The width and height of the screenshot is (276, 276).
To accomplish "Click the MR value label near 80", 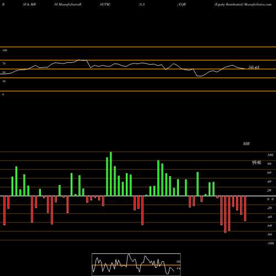I will 257,162.
